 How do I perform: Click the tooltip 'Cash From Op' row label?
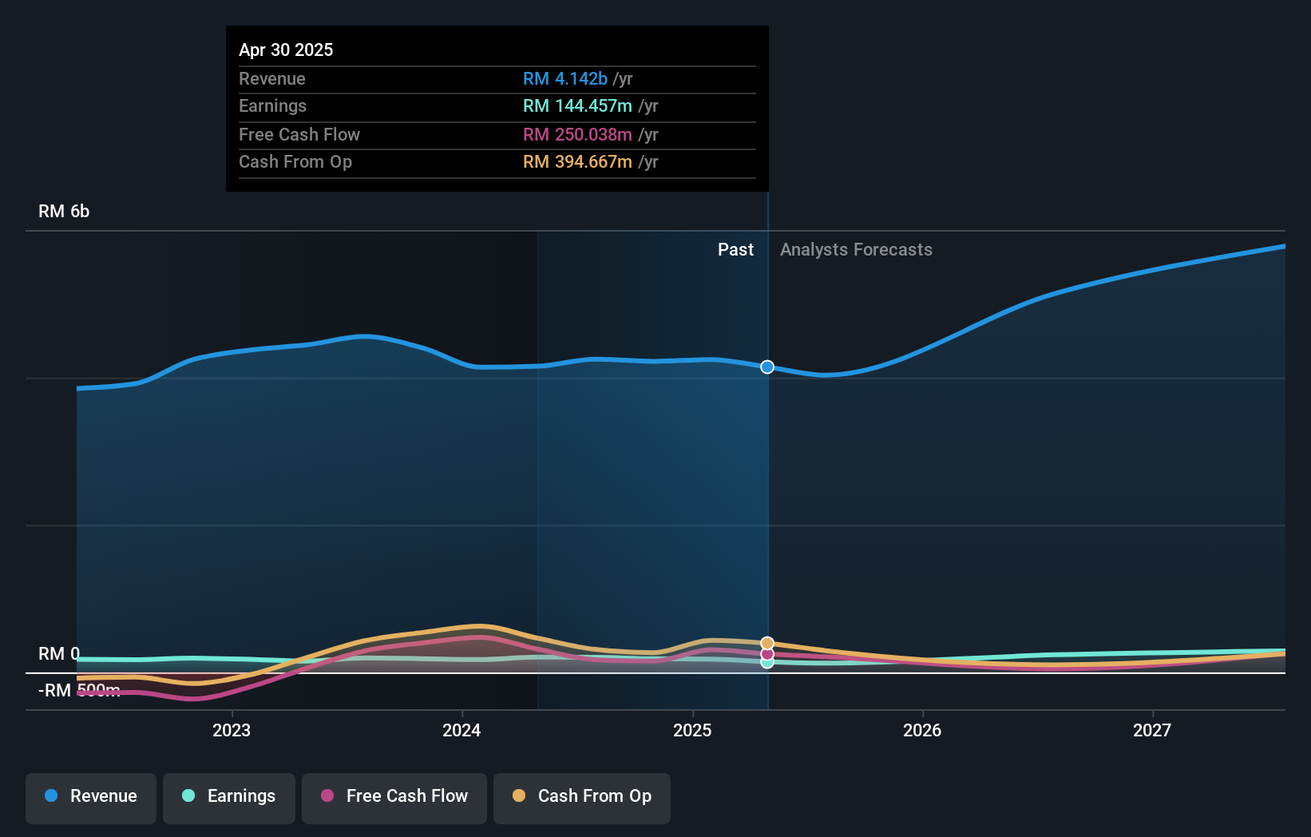click(295, 162)
